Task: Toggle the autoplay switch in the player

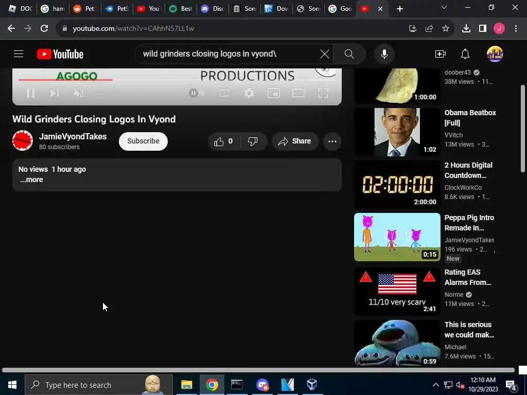Action: point(197,93)
